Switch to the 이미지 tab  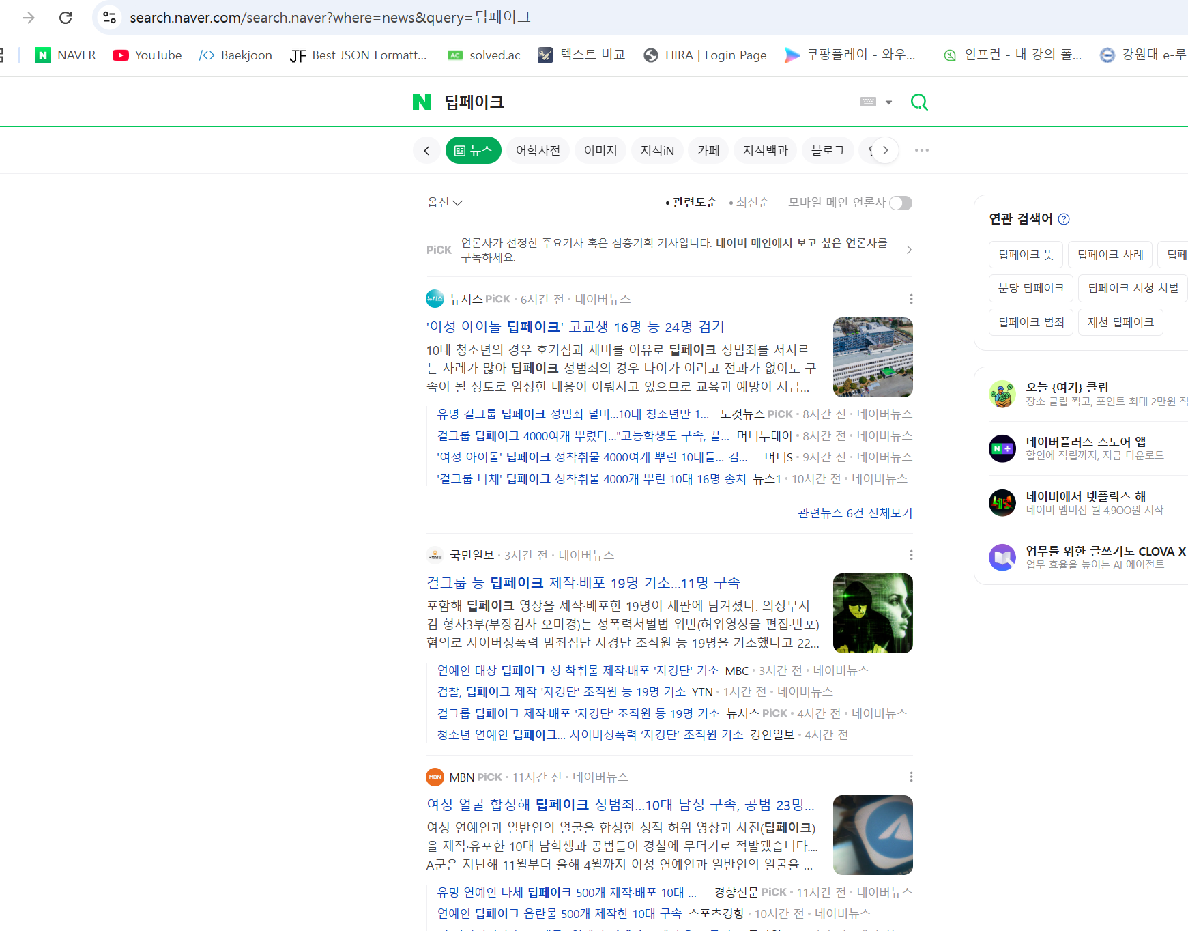click(x=600, y=150)
